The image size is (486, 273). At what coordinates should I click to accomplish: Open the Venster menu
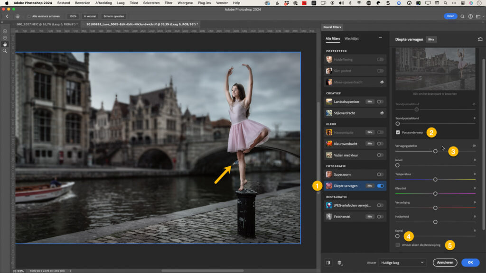coord(222,3)
